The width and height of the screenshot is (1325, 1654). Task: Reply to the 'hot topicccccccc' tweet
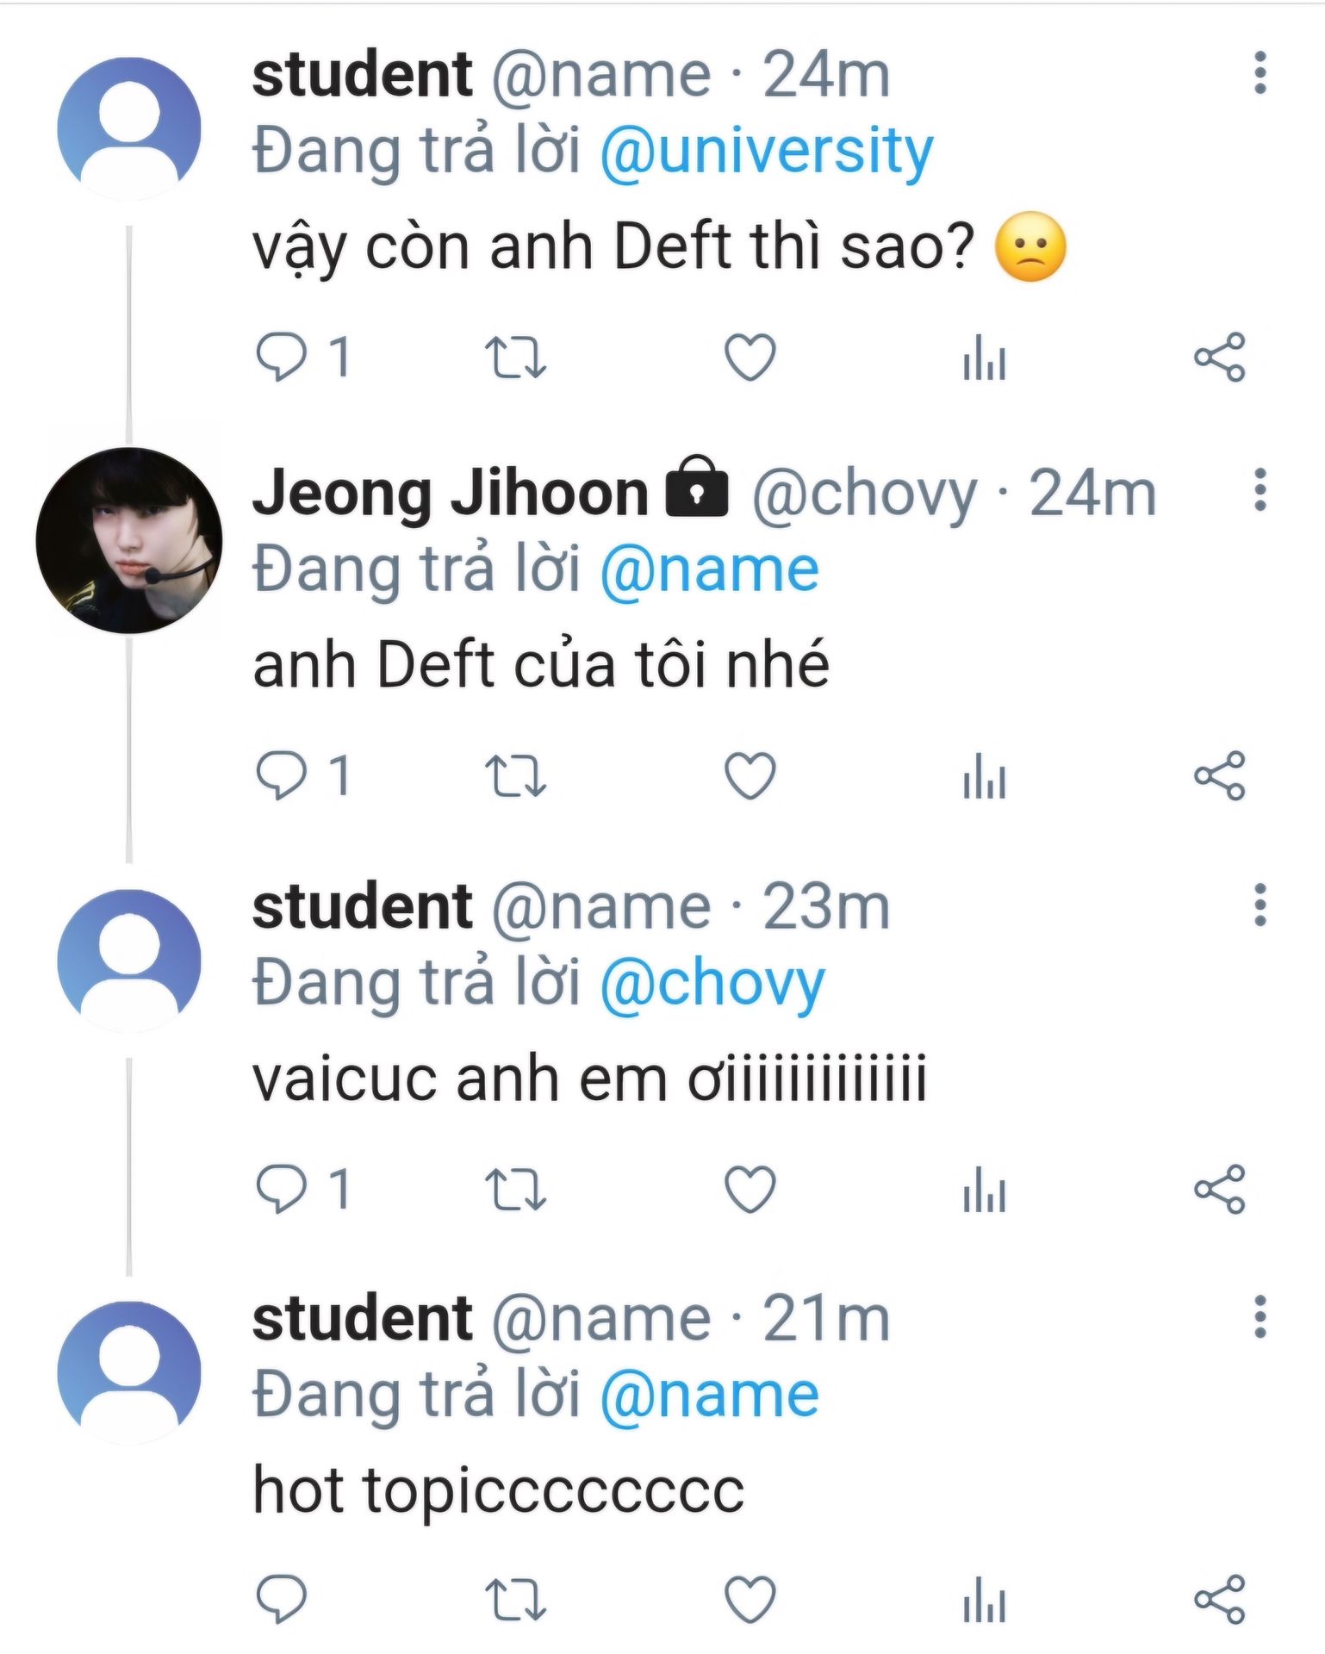pos(281,1600)
